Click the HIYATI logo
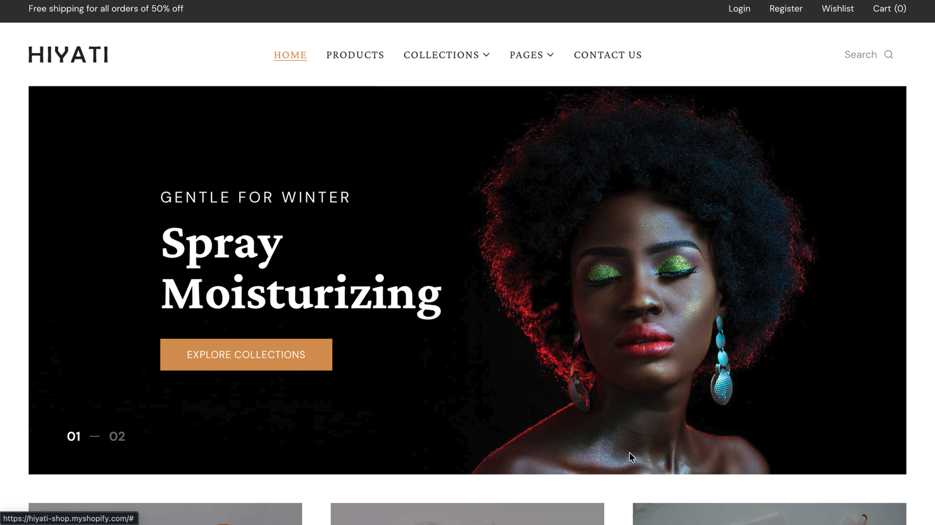 68,55
